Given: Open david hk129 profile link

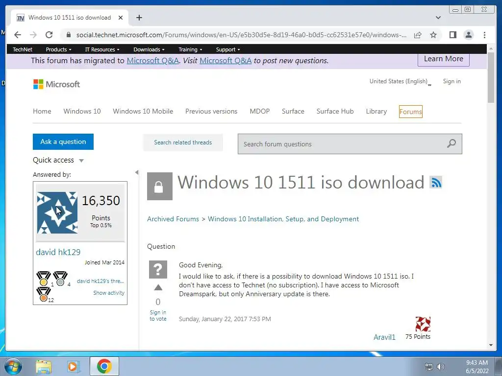Looking at the screenshot, I should pos(58,252).
